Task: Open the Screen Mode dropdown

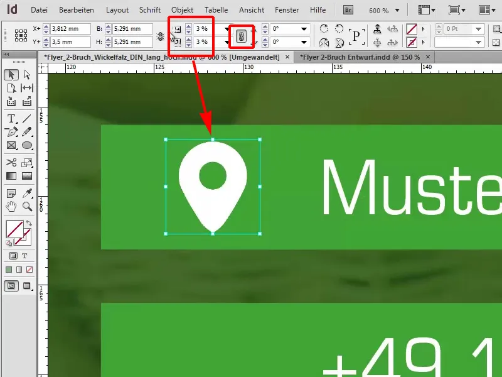Action: tap(457, 10)
